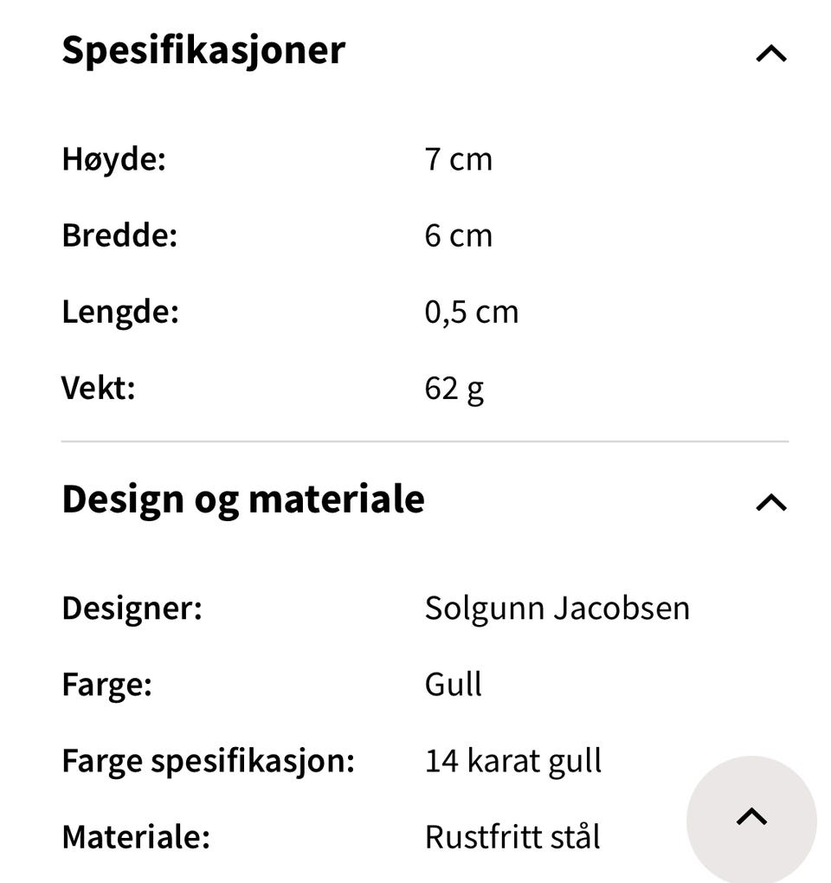Click the 6 cm width value
This screenshot has width=831, height=883.
tap(458, 236)
